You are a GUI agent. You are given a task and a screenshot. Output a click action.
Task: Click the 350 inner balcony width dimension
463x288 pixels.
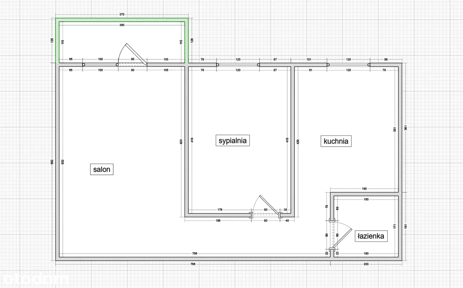click(x=122, y=25)
